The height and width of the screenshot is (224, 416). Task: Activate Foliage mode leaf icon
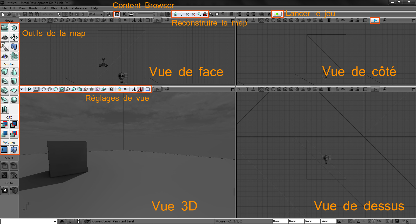[14, 56]
